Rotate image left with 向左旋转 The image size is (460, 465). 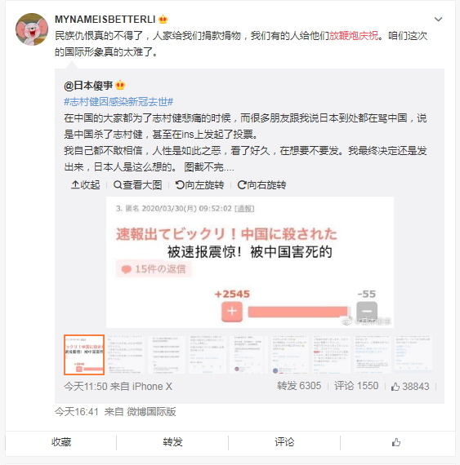[199, 184]
